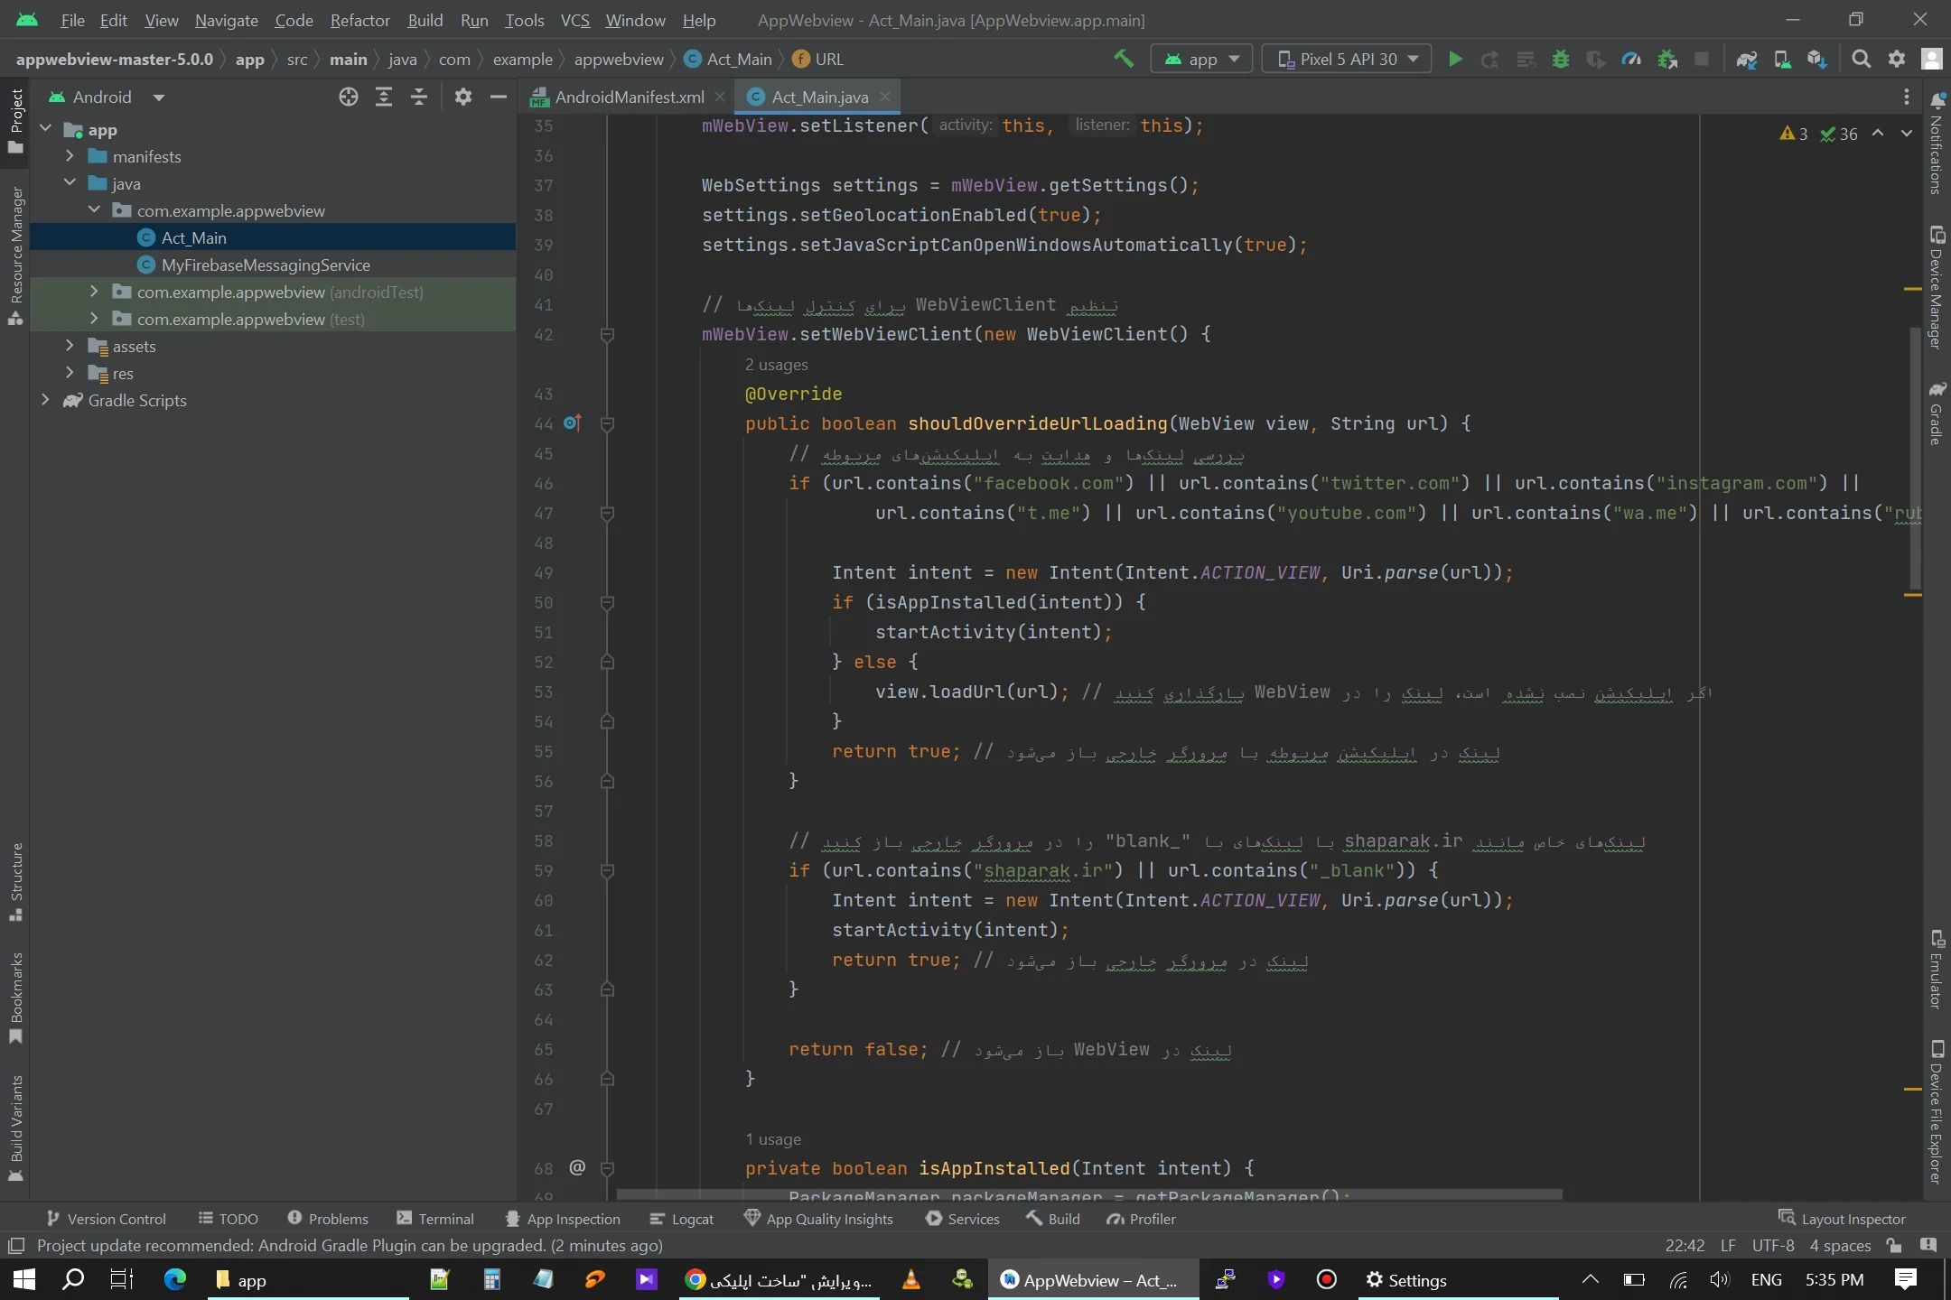Open the SDK Manager from the toolbar
This screenshot has height=1300, width=1951.
(x=1817, y=60)
